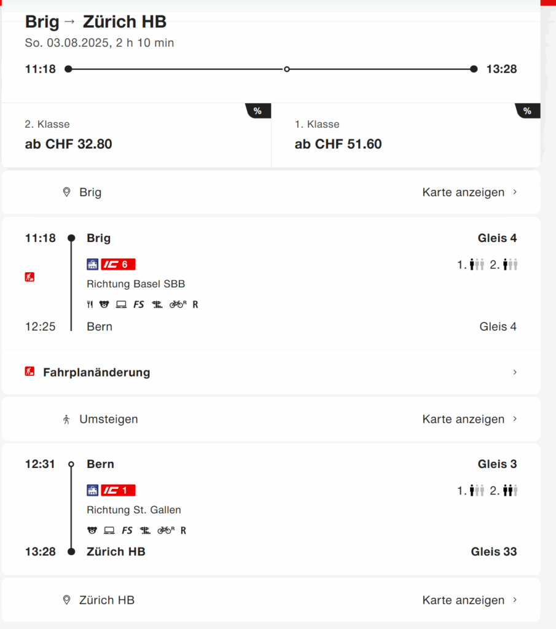Click the FS family zone icon on IC 6

[x=138, y=305]
